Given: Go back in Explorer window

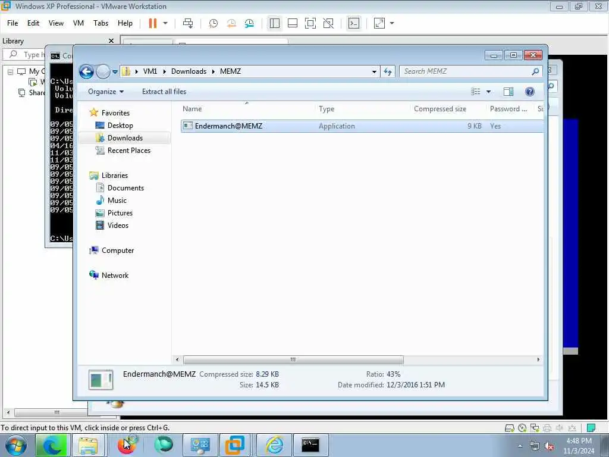Looking at the screenshot, I should (x=87, y=72).
